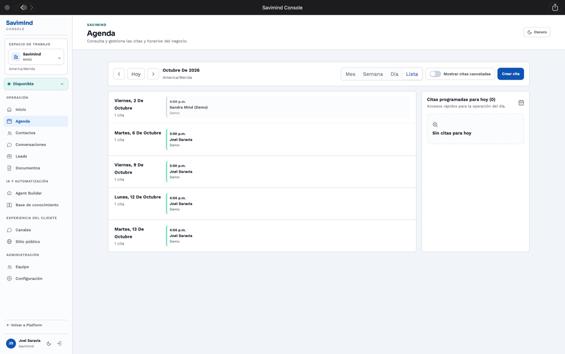The height and width of the screenshot is (354, 565).
Task: Click the Savimind logo in the sidebar
Action: click(19, 23)
